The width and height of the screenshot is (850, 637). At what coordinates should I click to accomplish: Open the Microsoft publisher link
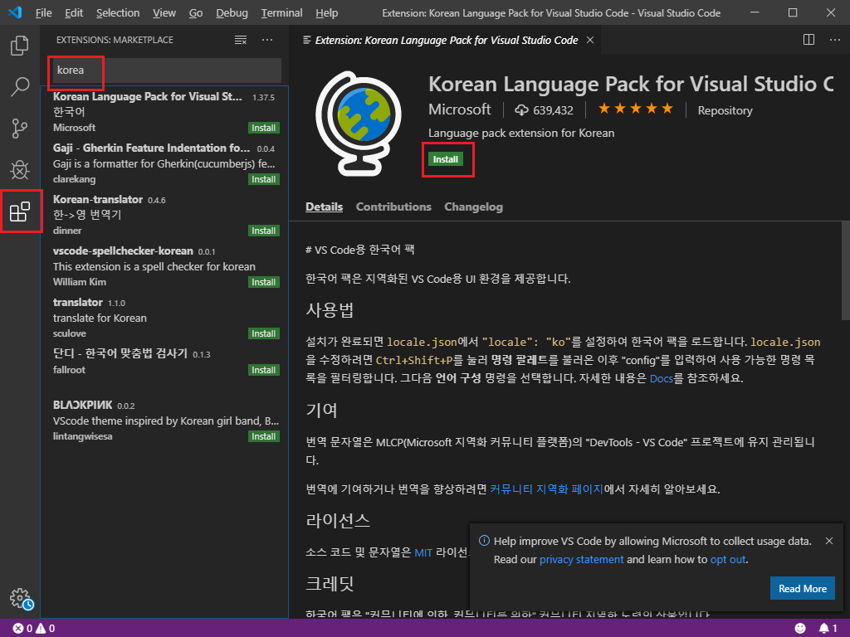pos(460,109)
